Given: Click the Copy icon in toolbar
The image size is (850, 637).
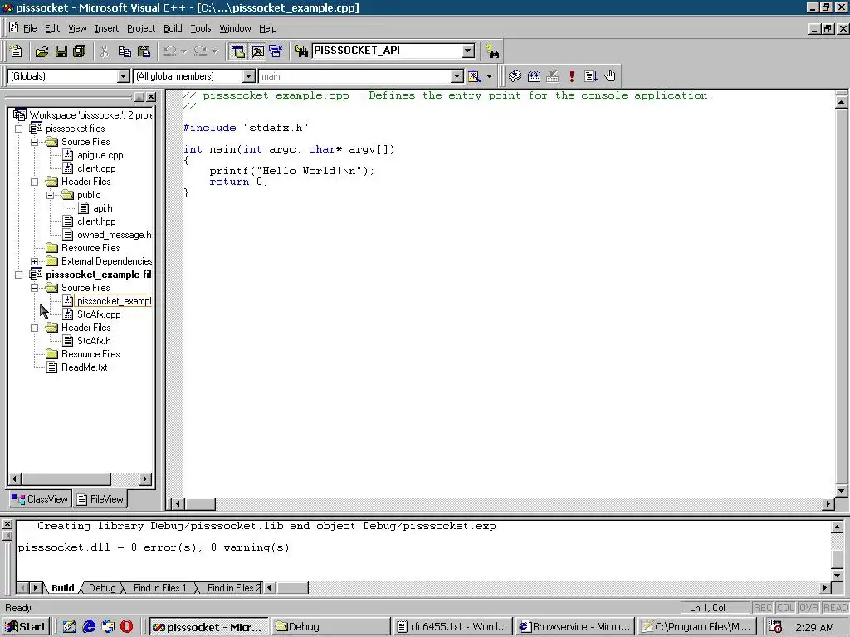Looking at the screenshot, I should coord(125,51).
